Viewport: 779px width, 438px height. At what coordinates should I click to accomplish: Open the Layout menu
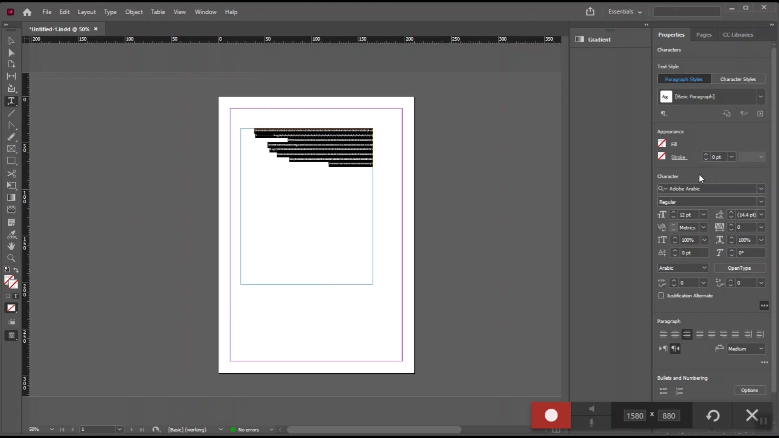pyautogui.click(x=86, y=12)
